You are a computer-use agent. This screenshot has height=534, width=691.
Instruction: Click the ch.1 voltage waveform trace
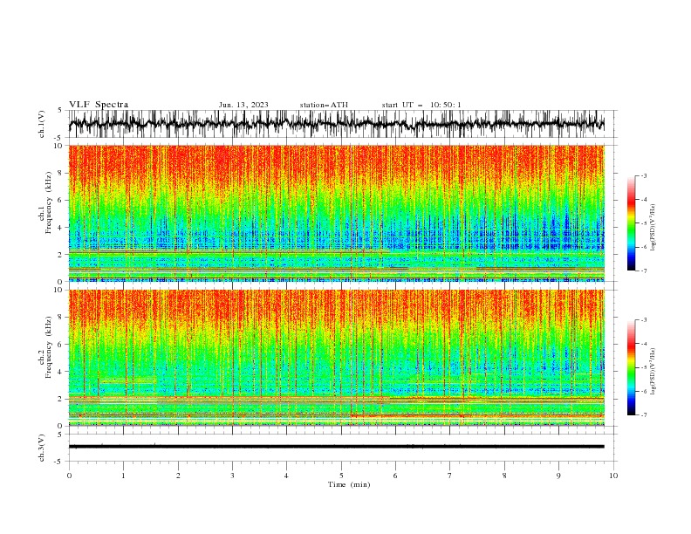[336, 124]
